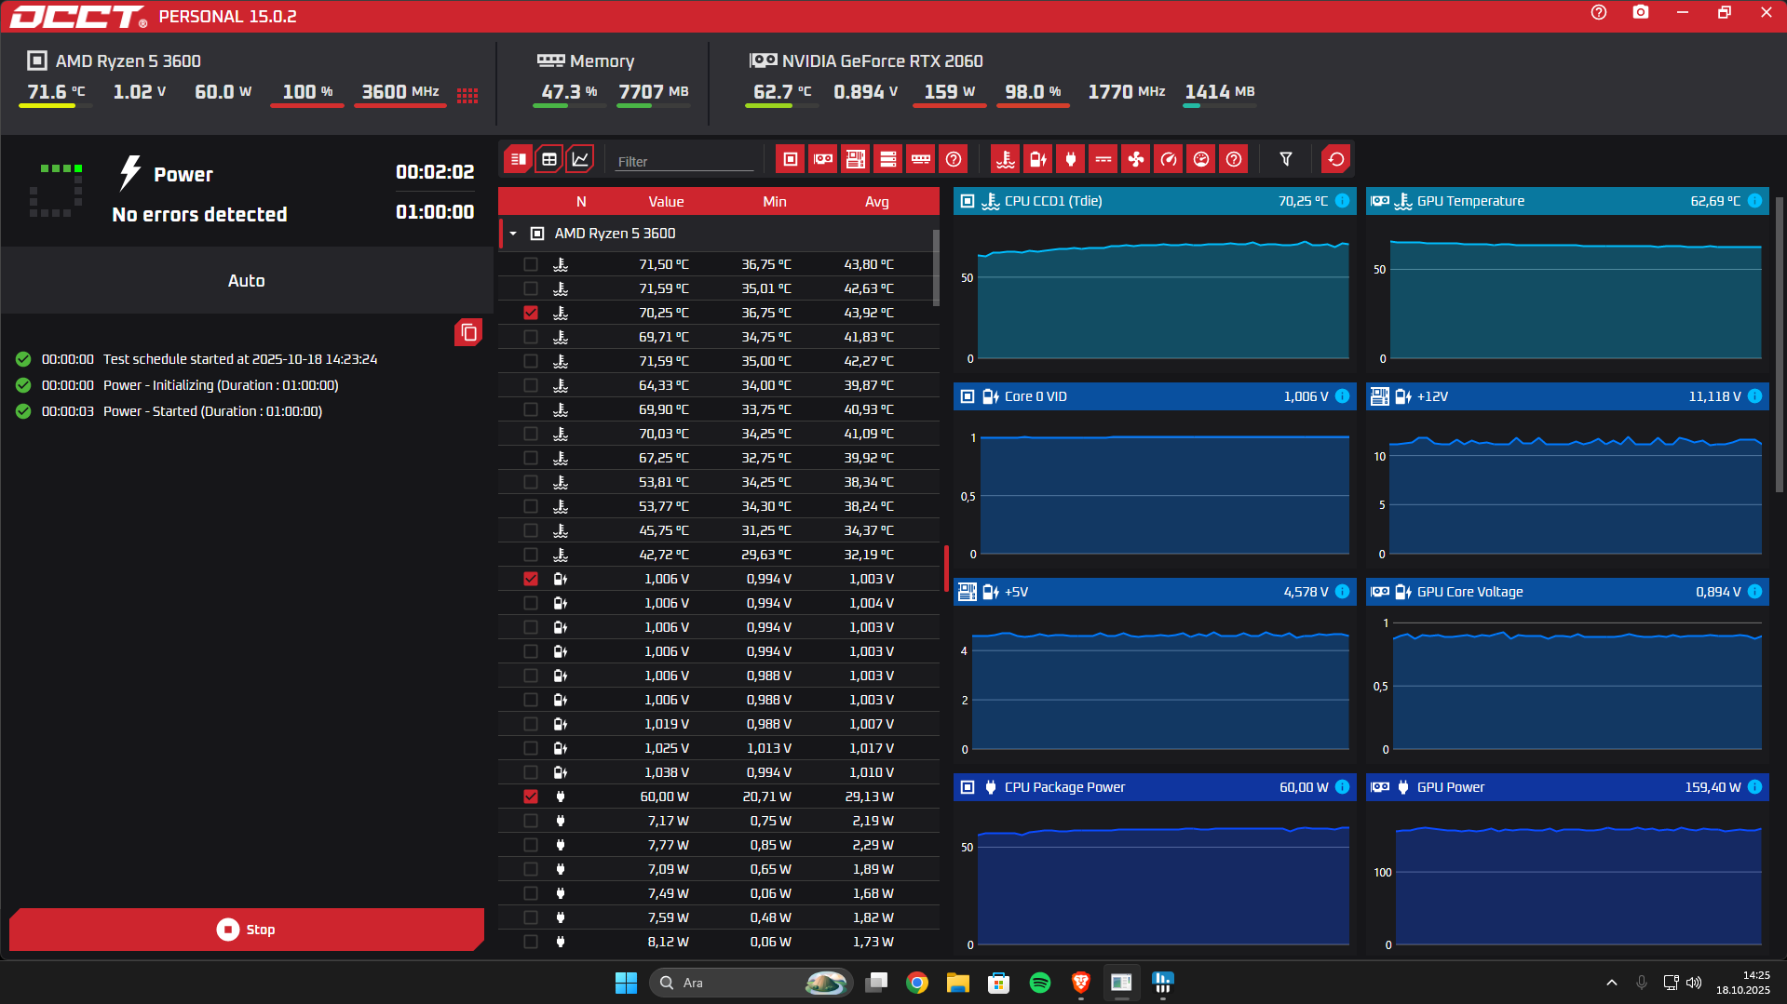Screen dimensions: 1787x1004
Task: Take a screenshot with the camera icon
Action: 1641,13
